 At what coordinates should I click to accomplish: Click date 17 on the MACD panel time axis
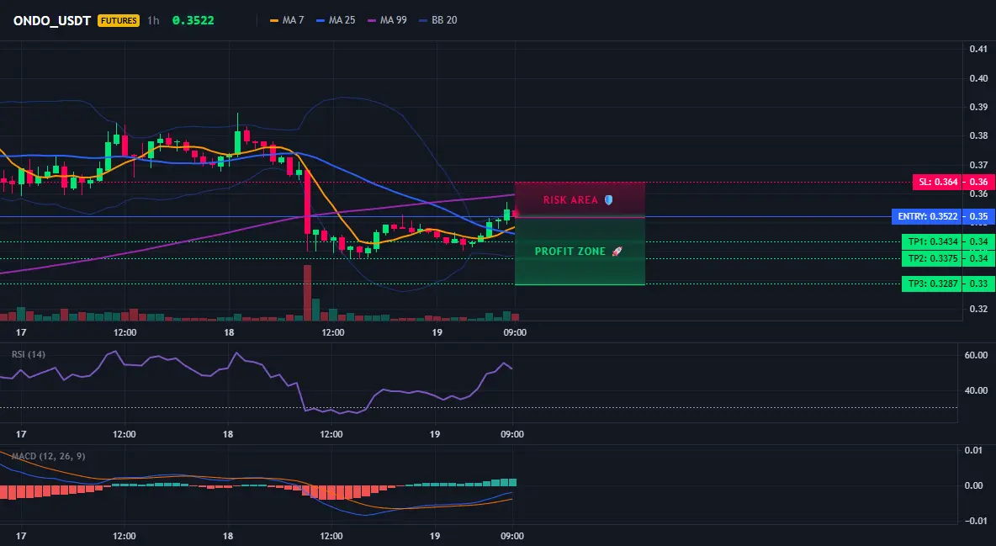coord(21,536)
